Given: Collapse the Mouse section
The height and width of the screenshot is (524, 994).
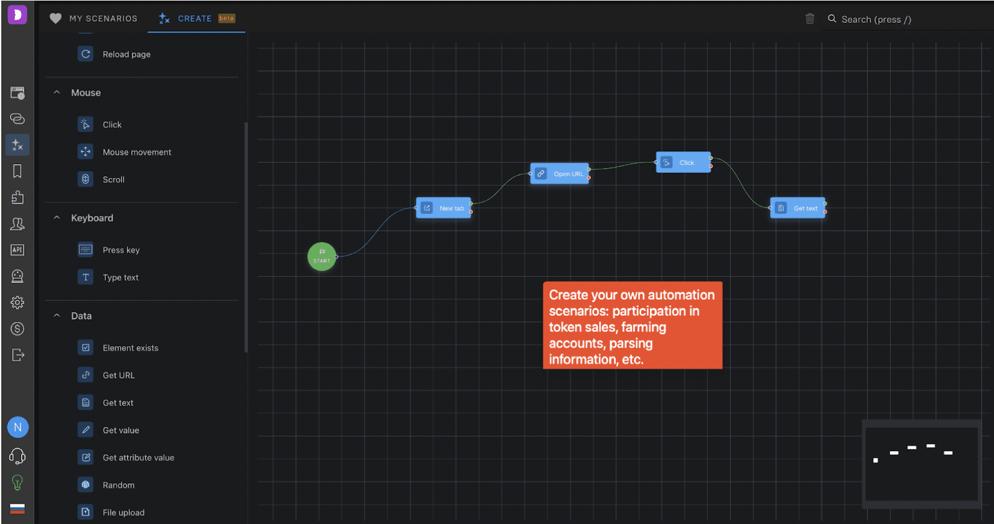Looking at the screenshot, I should tap(57, 93).
